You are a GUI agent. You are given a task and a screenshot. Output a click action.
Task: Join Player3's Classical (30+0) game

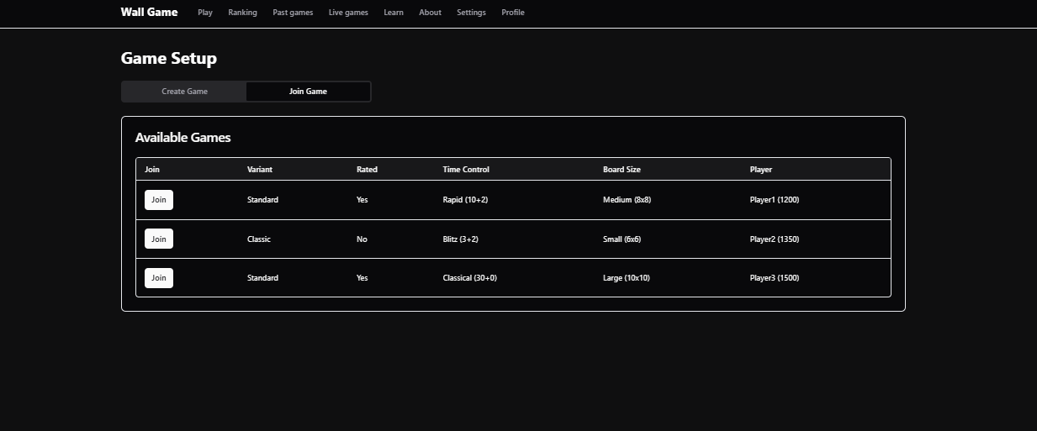pyautogui.click(x=159, y=278)
